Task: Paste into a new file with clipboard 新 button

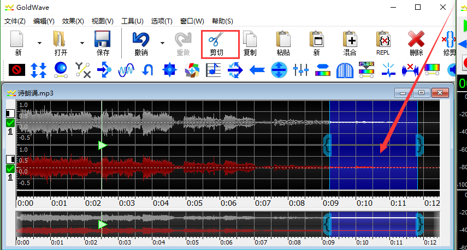Action: 316,43
